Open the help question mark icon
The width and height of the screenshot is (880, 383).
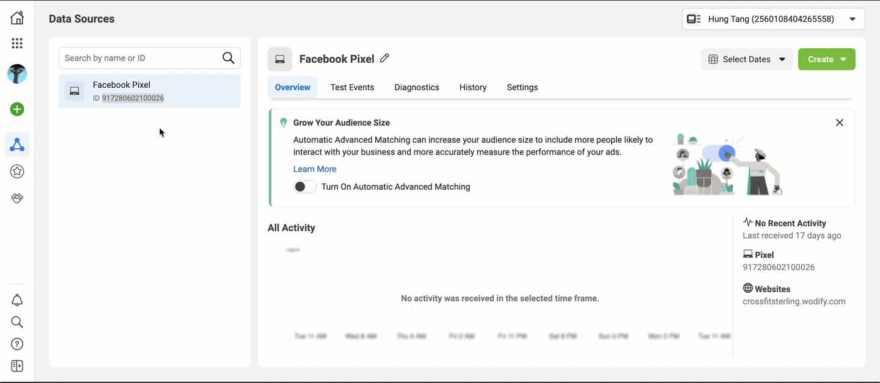(17, 344)
